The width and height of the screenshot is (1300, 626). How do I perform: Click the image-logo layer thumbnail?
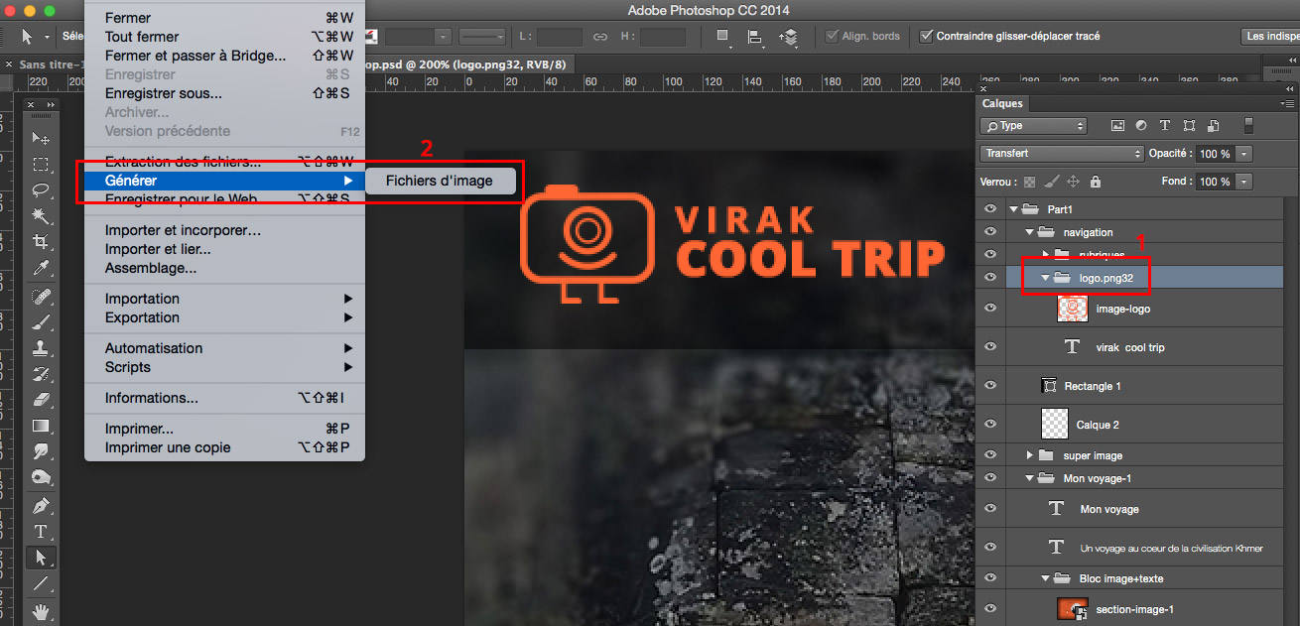[1074, 309]
